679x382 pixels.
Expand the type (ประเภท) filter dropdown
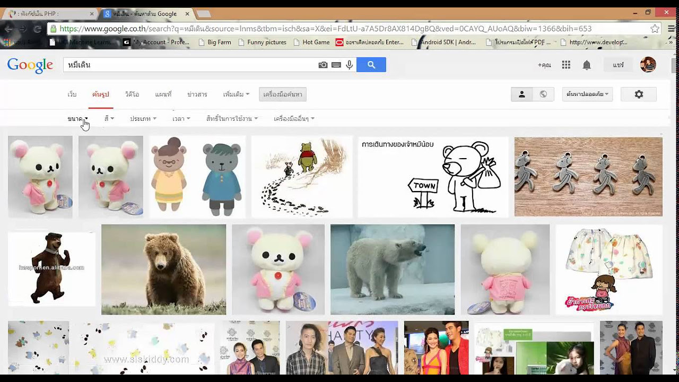tap(143, 119)
